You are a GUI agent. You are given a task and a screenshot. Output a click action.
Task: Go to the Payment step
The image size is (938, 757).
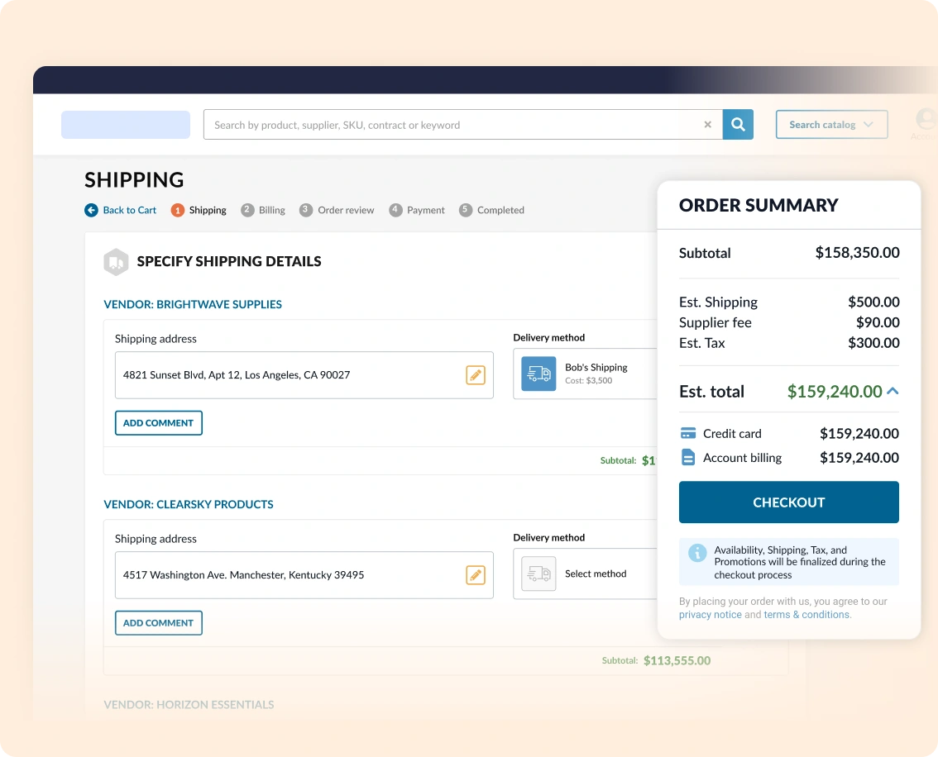pyautogui.click(x=417, y=210)
